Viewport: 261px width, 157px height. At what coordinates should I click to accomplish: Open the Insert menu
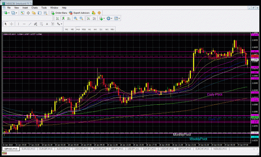click(25, 8)
